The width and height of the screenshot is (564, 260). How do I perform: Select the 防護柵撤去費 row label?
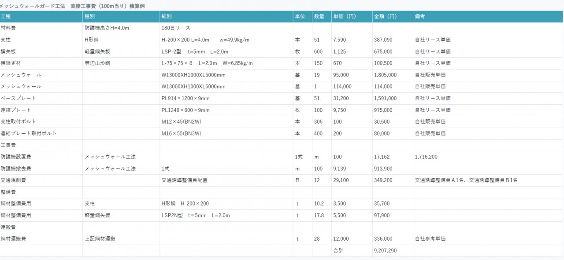16,168
